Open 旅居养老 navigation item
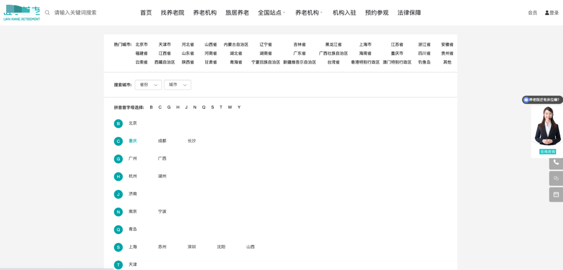Viewport: 563px width, 270px height. [237, 13]
